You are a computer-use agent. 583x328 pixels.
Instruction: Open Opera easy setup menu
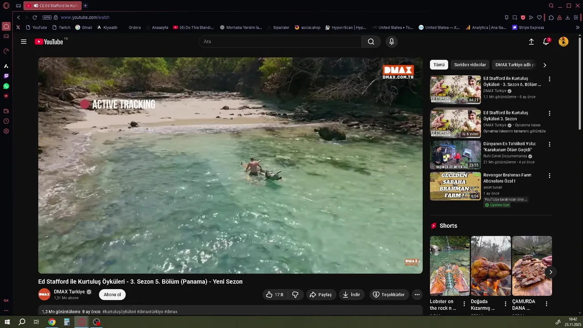pos(576,17)
